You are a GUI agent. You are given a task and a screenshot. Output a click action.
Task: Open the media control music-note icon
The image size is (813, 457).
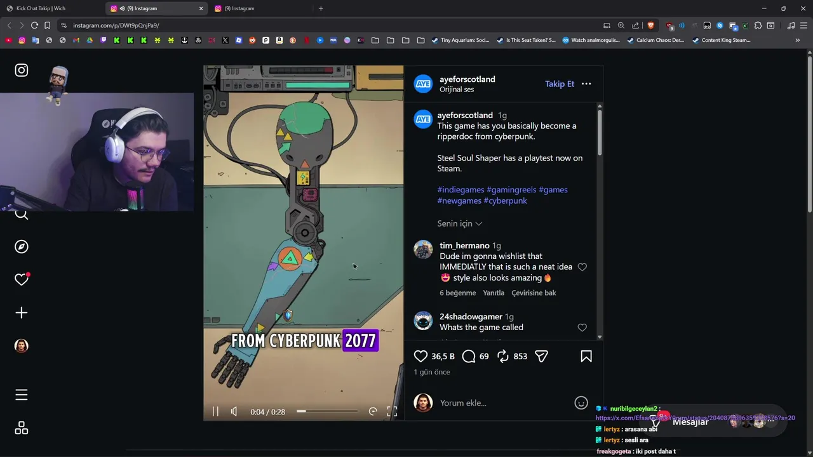tap(791, 25)
